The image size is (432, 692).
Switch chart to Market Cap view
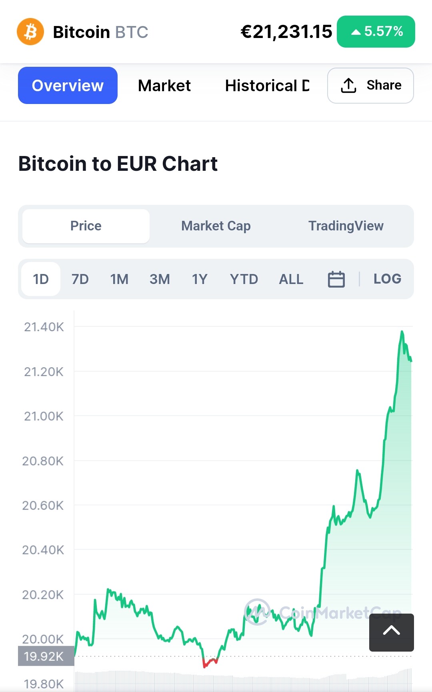216,226
